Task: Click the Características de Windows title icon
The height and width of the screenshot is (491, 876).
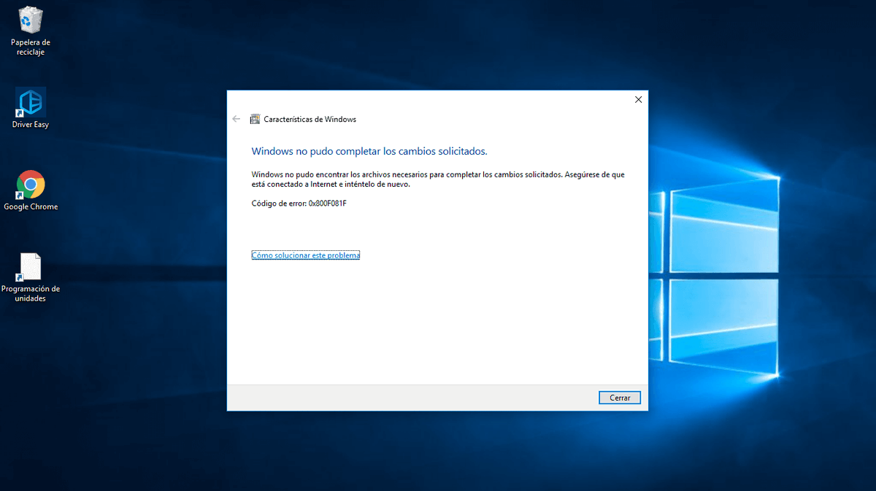Action: (255, 119)
